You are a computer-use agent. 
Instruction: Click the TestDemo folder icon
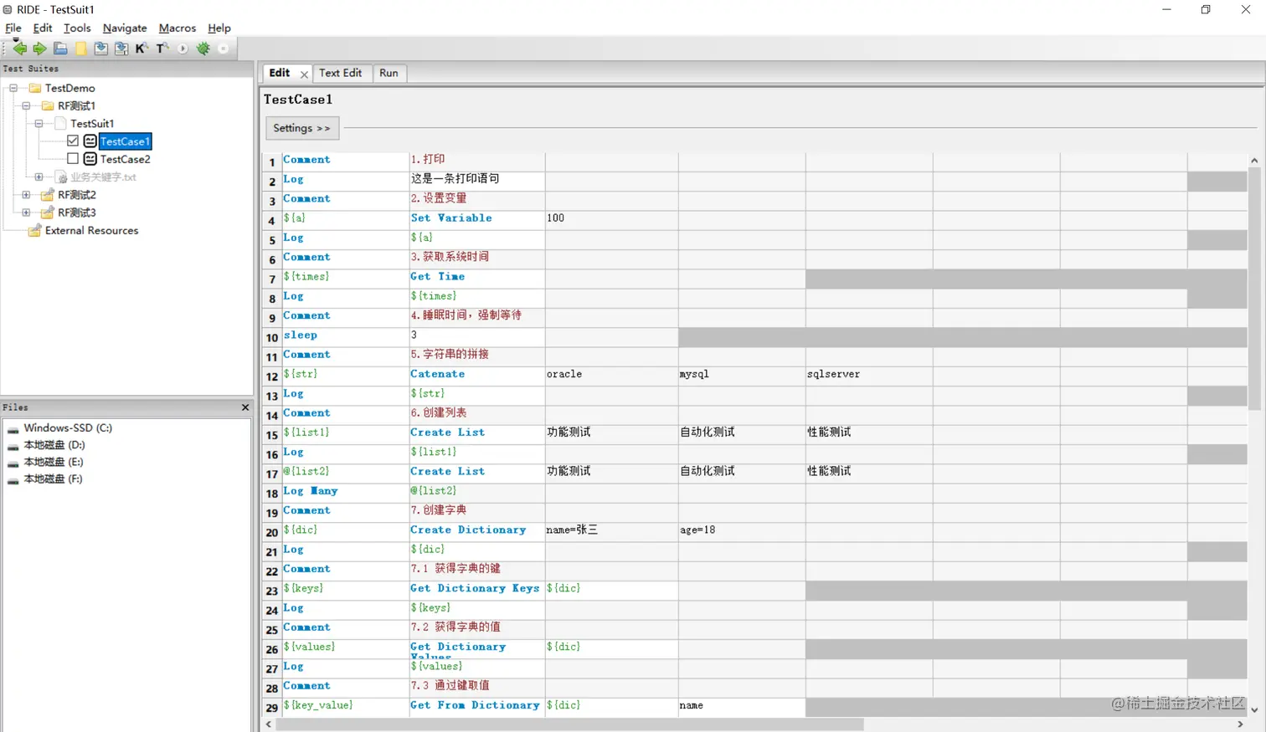coord(35,88)
